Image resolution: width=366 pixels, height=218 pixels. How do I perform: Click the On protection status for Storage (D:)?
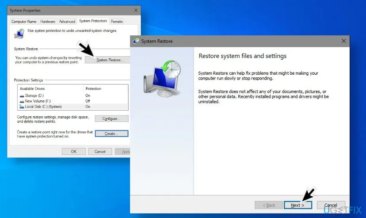click(88, 96)
